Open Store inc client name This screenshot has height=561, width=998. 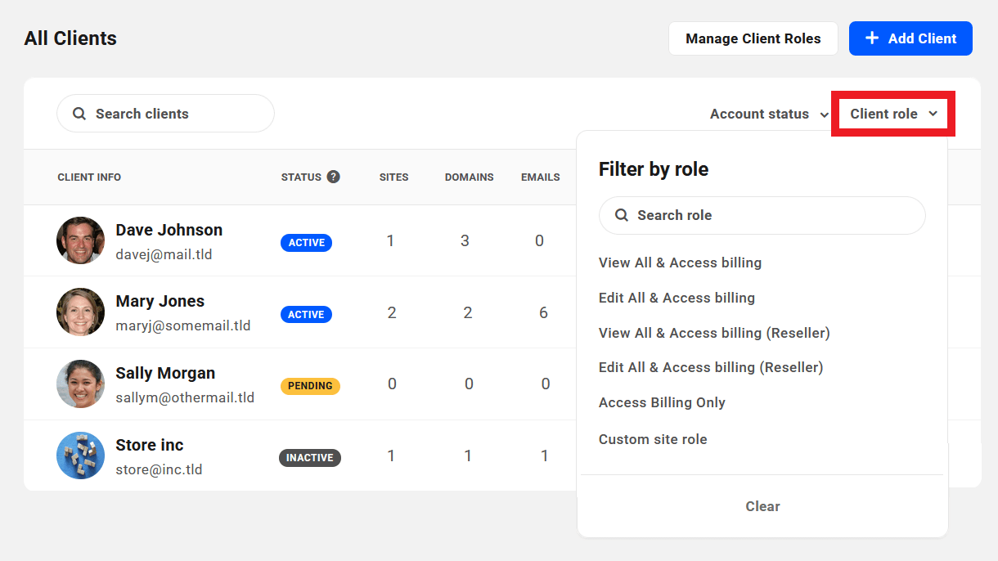(x=150, y=445)
